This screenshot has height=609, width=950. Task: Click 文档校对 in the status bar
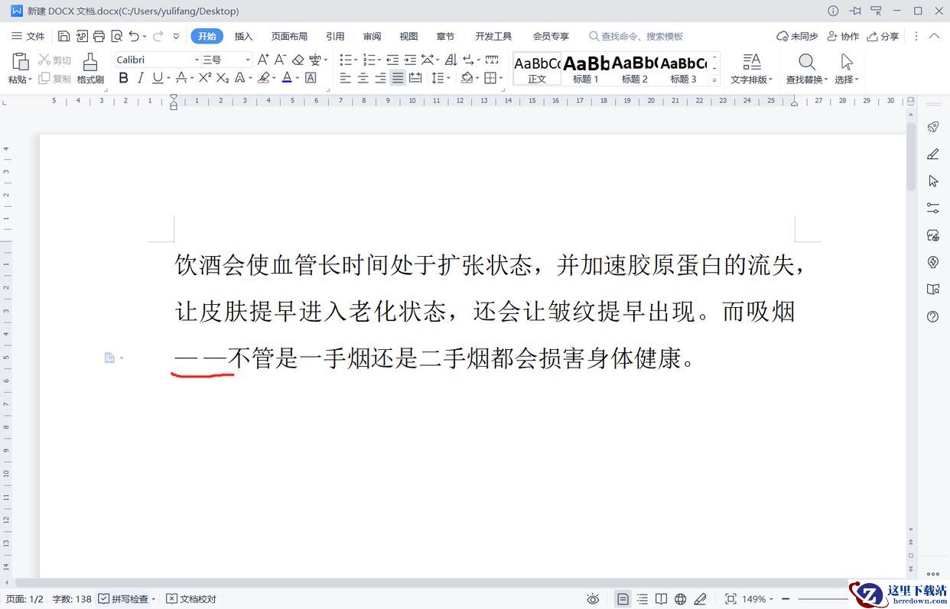[191, 599]
